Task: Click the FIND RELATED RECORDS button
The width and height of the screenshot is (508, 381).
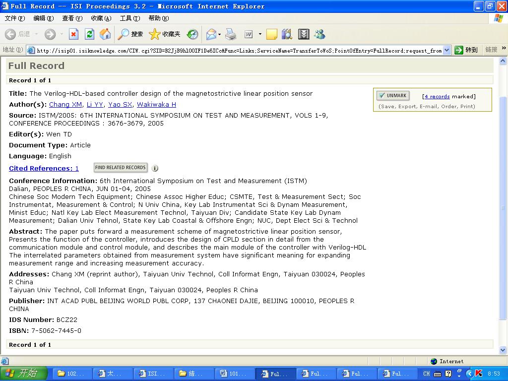Action: 121,168
